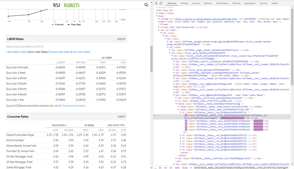Expand the table footnotes div node
The width and height of the screenshot is (294, 169).
coord(176,158)
